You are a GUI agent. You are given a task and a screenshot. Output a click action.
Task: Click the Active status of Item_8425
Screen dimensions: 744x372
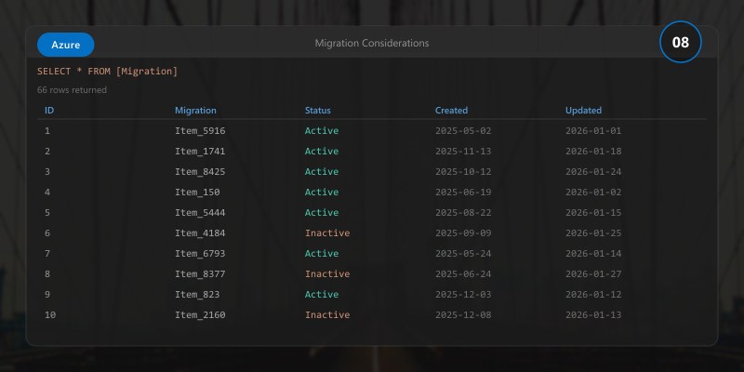tap(322, 171)
